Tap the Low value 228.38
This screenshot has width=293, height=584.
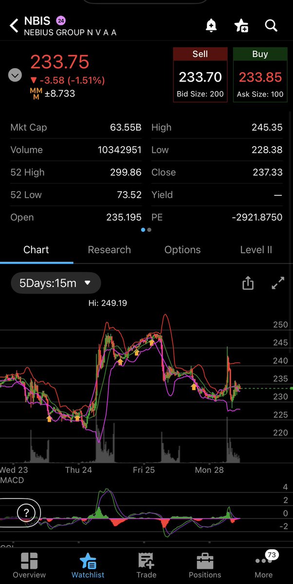[267, 150]
